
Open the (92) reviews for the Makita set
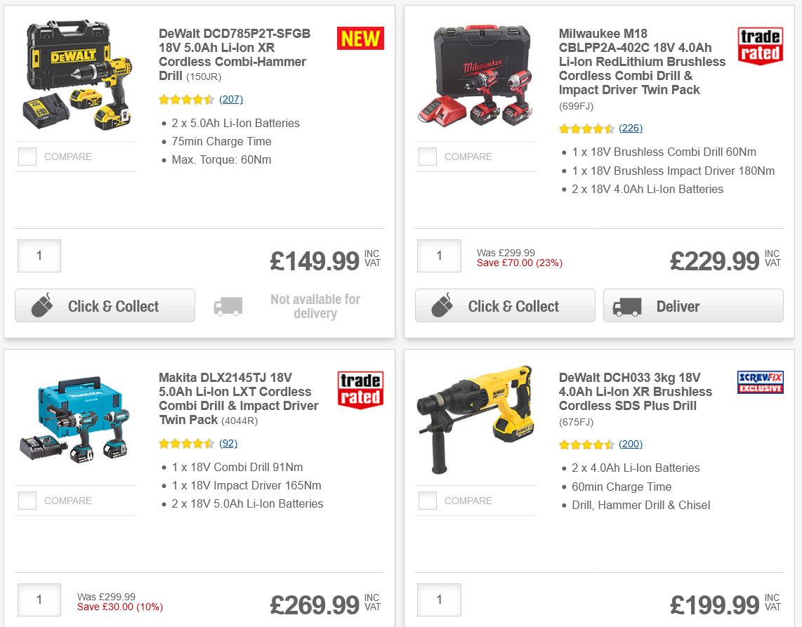pyautogui.click(x=229, y=444)
